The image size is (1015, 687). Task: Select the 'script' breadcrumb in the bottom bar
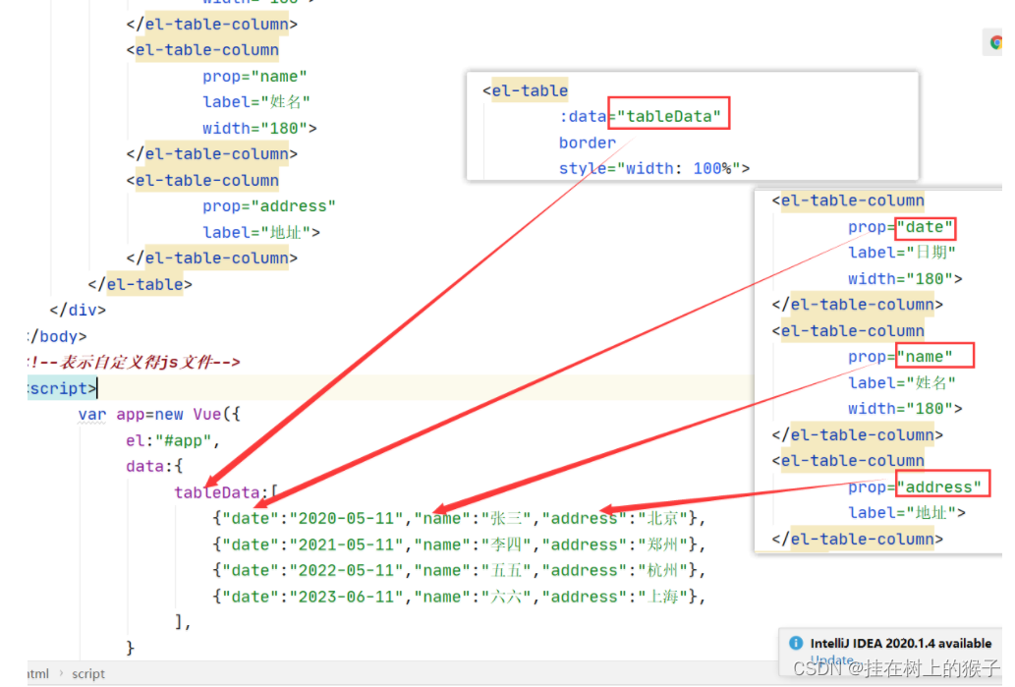click(88, 673)
